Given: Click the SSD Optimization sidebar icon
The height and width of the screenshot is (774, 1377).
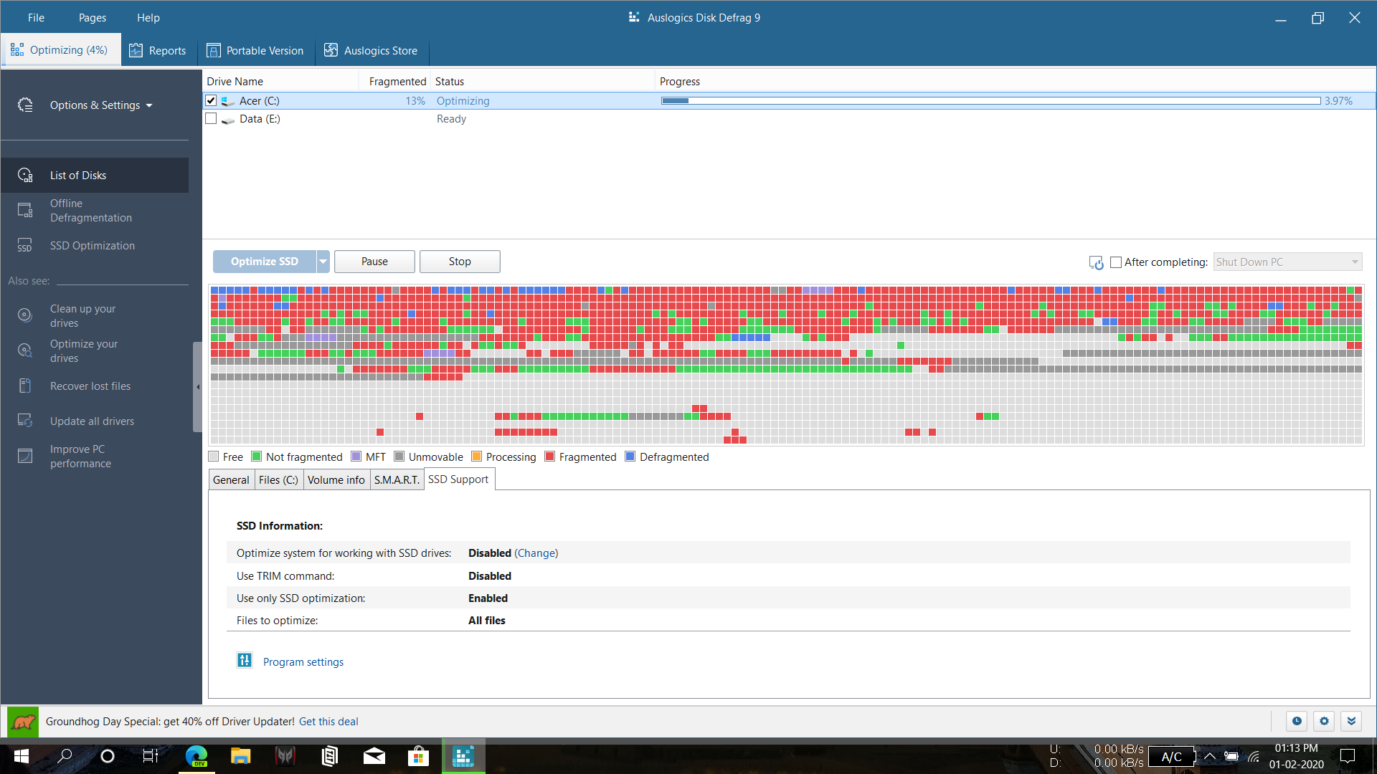Looking at the screenshot, I should tap(25, 246).
